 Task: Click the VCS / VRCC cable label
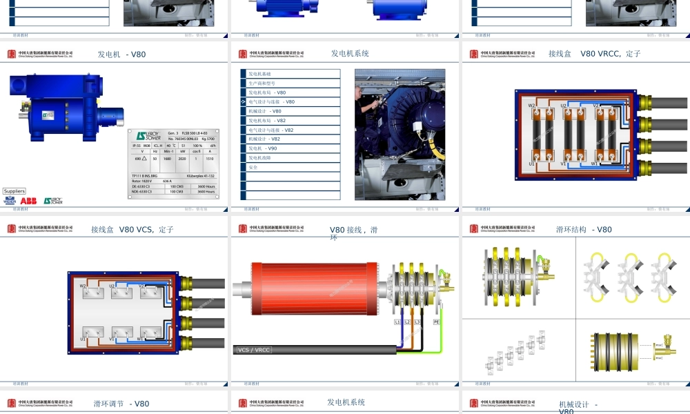pos(254,350)
